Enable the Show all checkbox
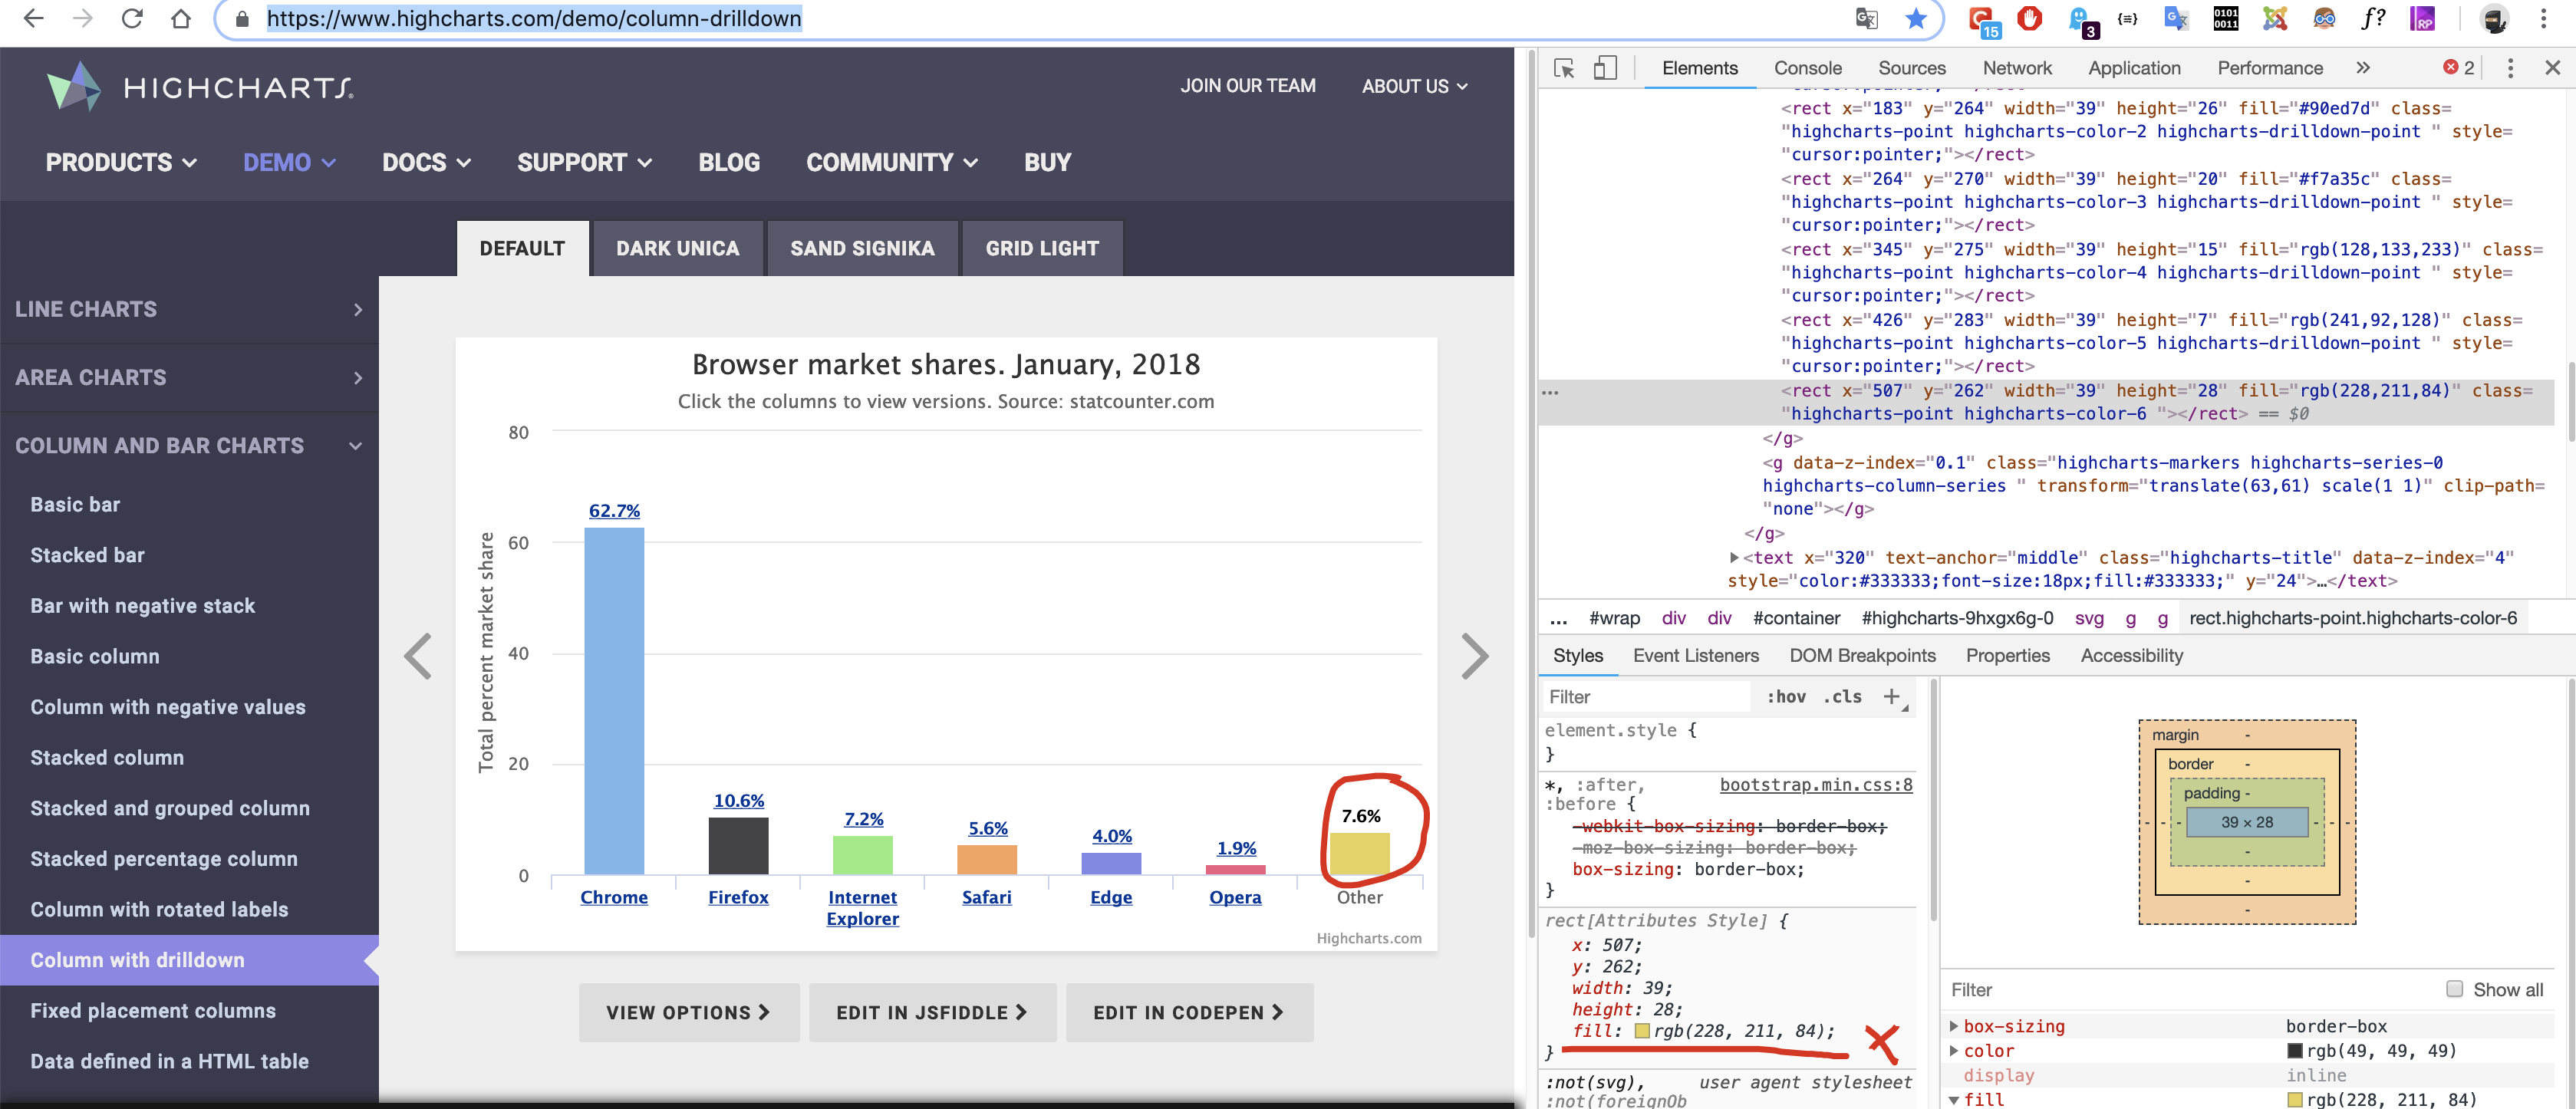Screen dimensions: 2576x1109 point(2454,989)
